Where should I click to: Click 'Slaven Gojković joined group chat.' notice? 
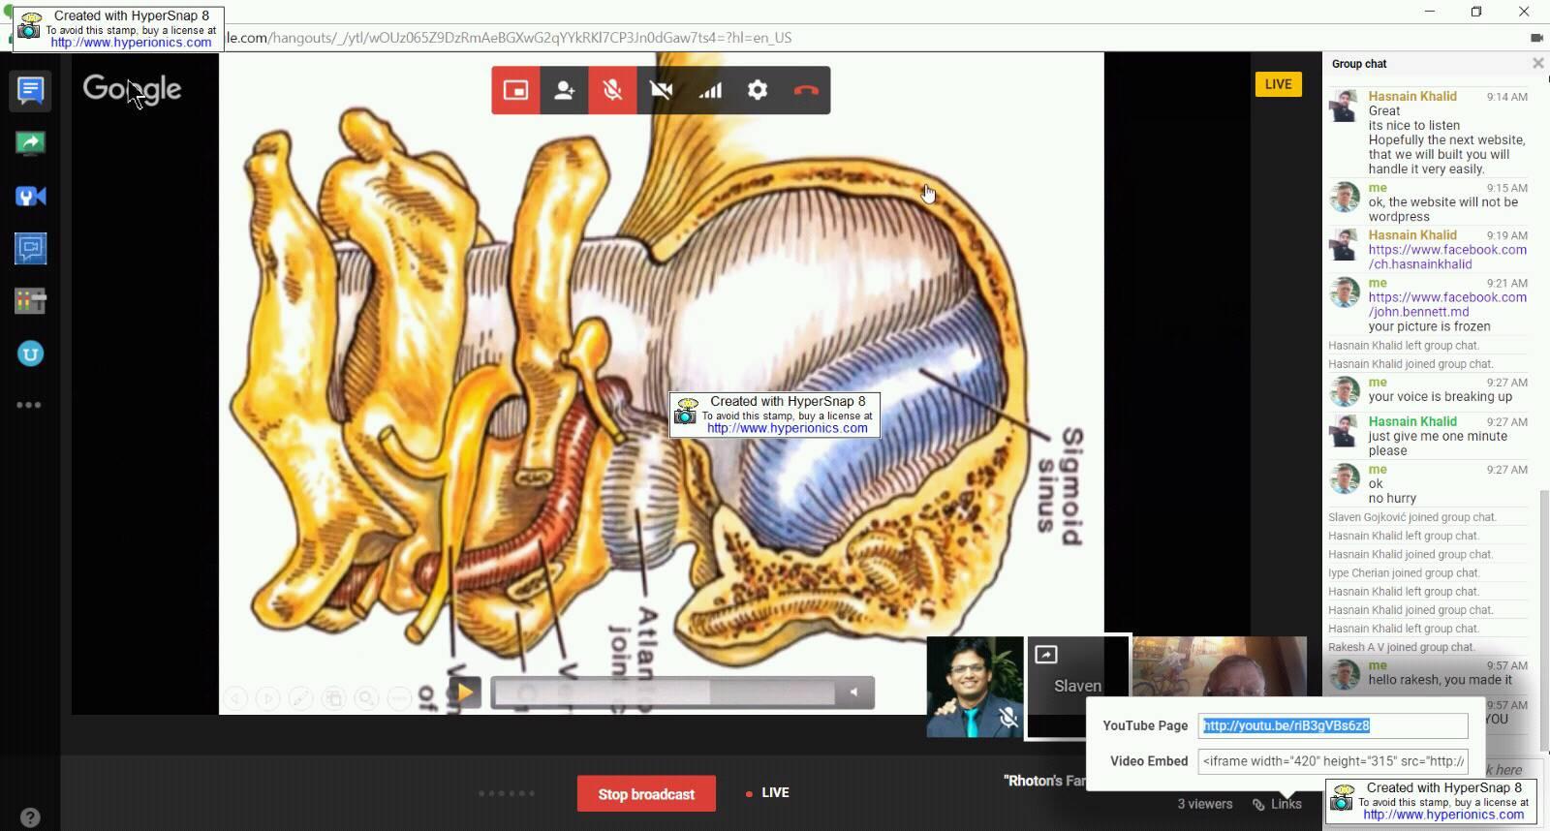[x=1411, y=517]
